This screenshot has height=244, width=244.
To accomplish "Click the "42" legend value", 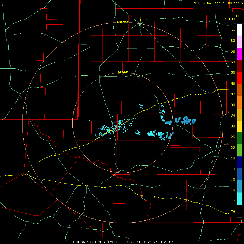I will [233, 94].
